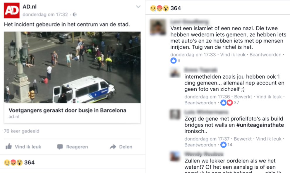Click the AD.nl red logo avatar
The image size is (290, 173).
tap(12, 10)
